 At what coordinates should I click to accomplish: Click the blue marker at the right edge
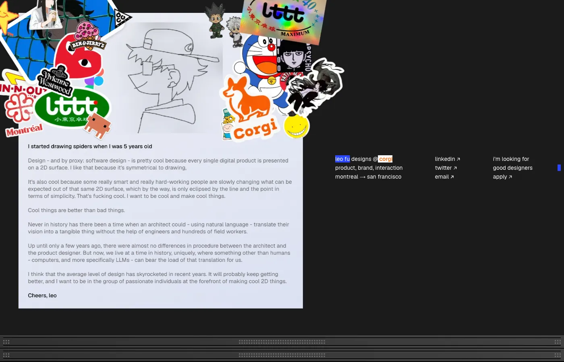[559, 168]
